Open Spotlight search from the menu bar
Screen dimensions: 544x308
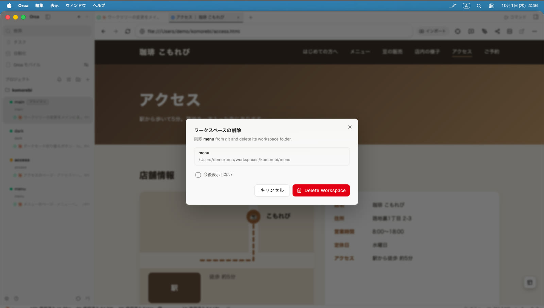coord(479,5)
